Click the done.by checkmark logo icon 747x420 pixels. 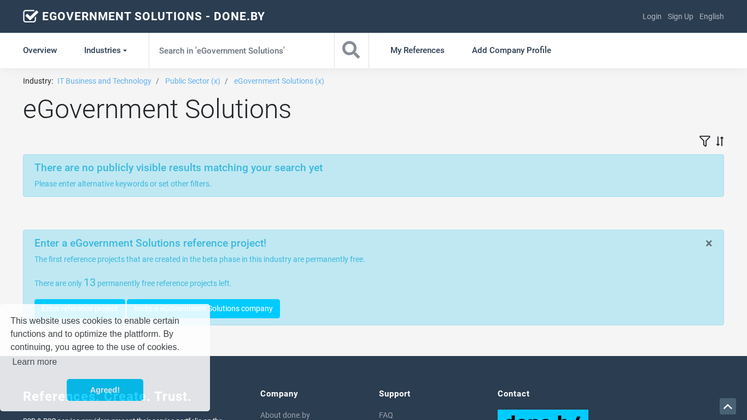pos(31,16)
